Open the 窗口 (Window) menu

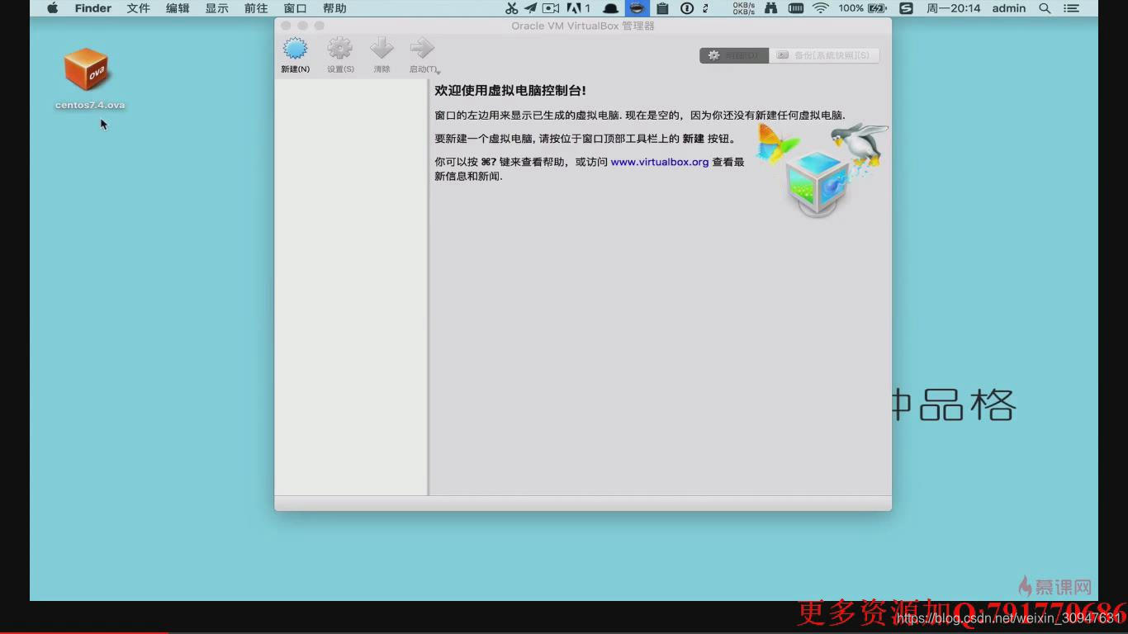pyautogui.click(x=295, y=8)
